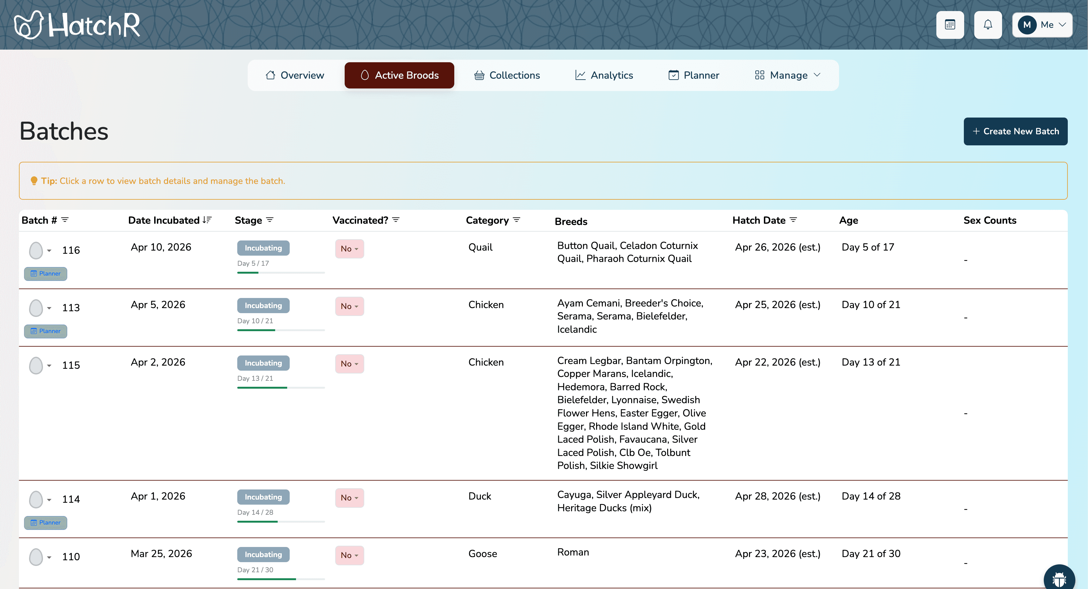This screenshot has width=1088, height=589.
Task: Expand the Me account menu chevron
Action: tap(1062, 25)
